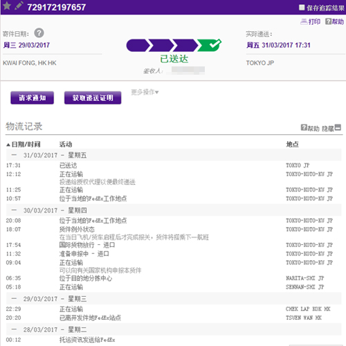Collapse the 28/03/2017 date group
Screen dimensions: 346x346
14,329
